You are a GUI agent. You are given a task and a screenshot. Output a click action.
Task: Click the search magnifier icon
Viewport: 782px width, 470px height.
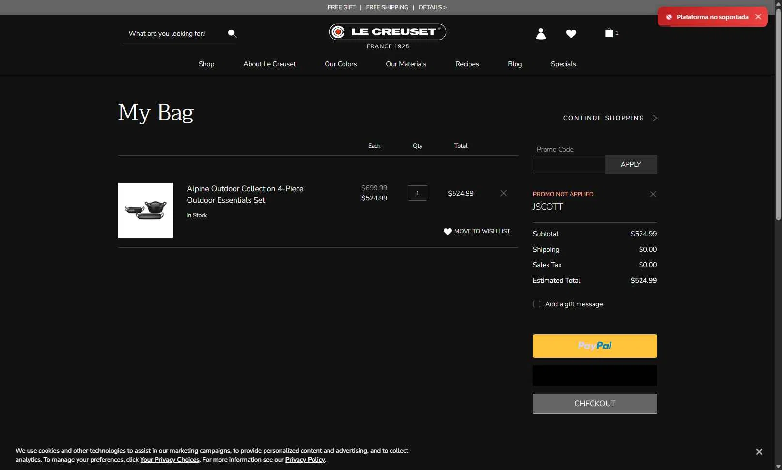coord(232,33)
